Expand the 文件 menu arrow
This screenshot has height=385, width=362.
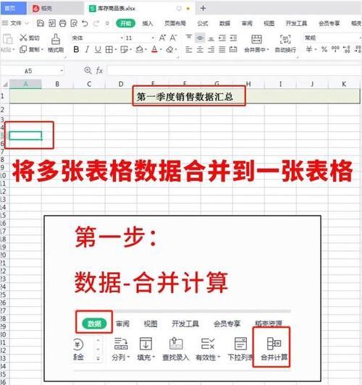click(27, 23)
